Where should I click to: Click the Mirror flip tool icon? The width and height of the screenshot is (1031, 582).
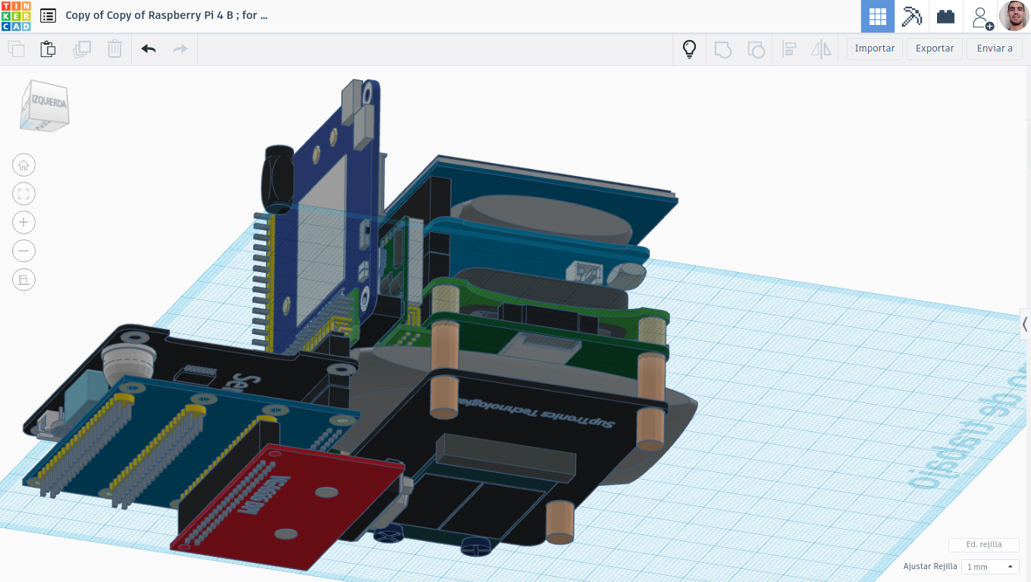[x=821, y=49]
